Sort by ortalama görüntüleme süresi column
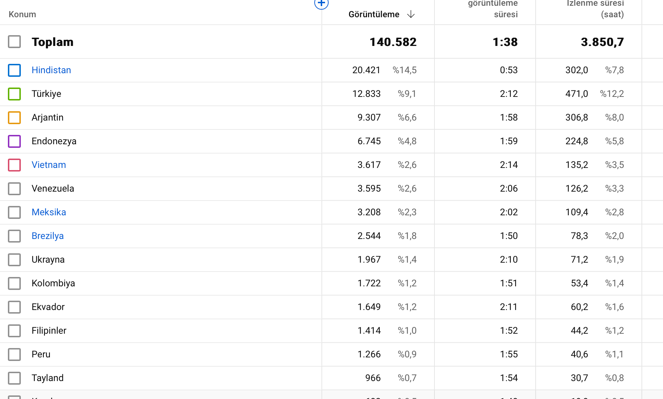 point(493,9)
